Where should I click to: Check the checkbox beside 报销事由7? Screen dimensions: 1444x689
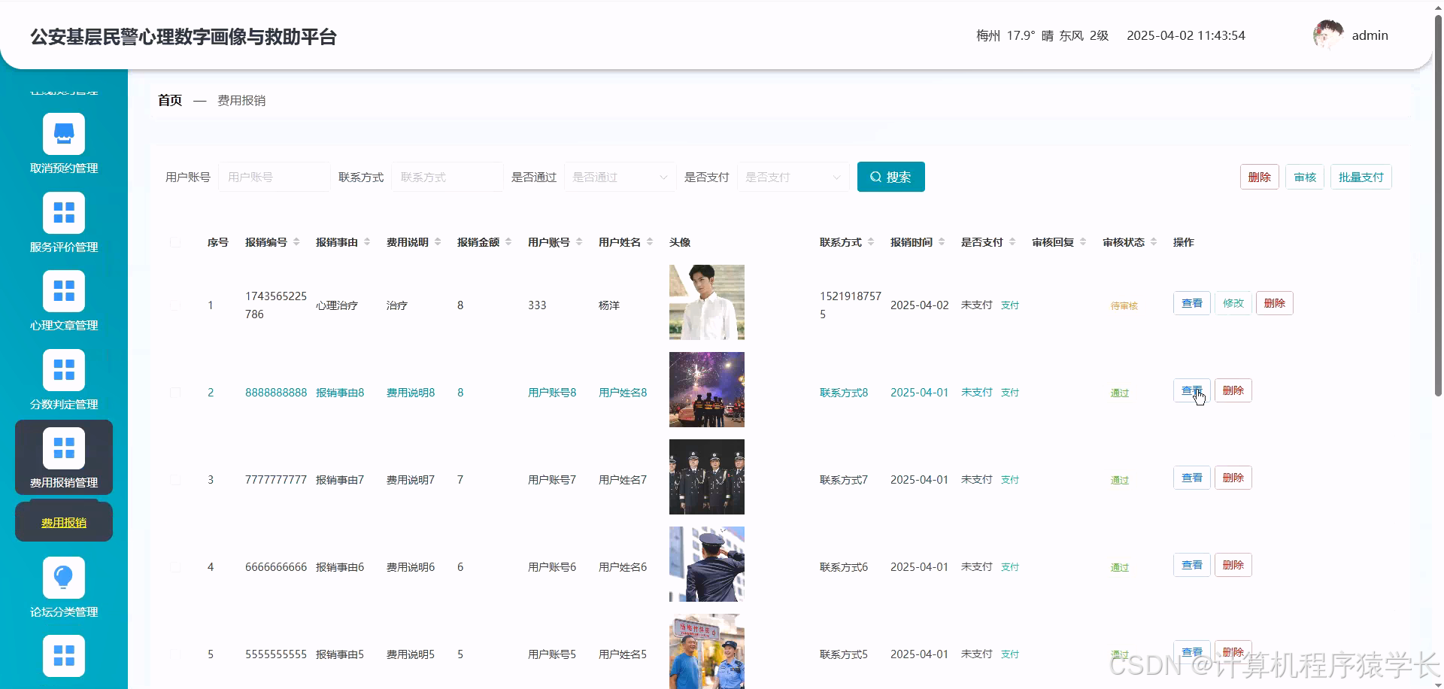click(175, 479)
